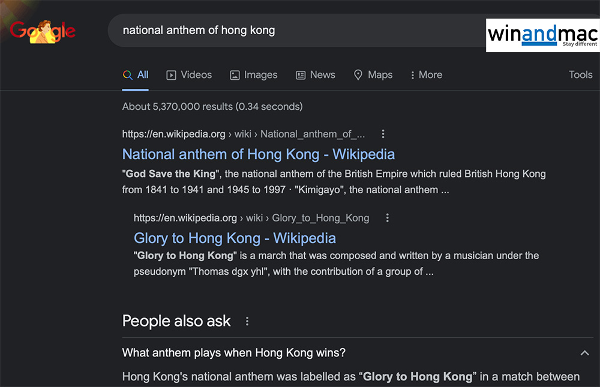This screenshot has width=600, height=387.
Task: Open the More search filters dropdown
Action: (x=426, y=75)
